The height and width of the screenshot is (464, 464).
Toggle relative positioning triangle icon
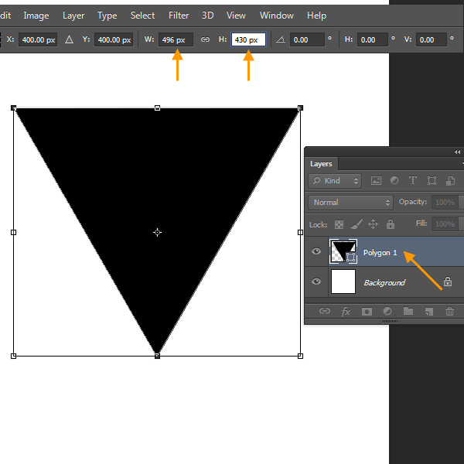[70, 39]
